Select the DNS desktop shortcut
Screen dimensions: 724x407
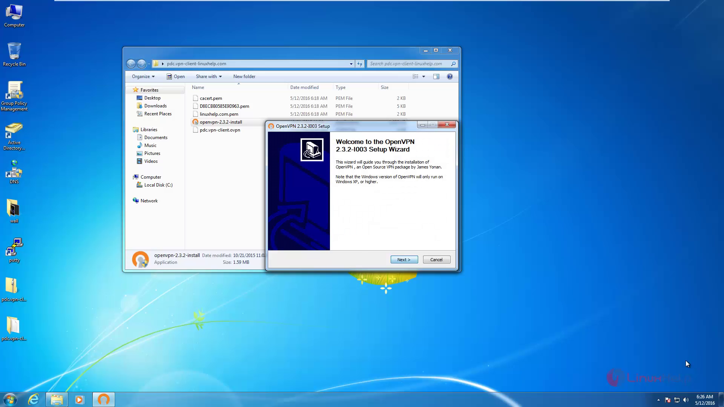[14, 172]
